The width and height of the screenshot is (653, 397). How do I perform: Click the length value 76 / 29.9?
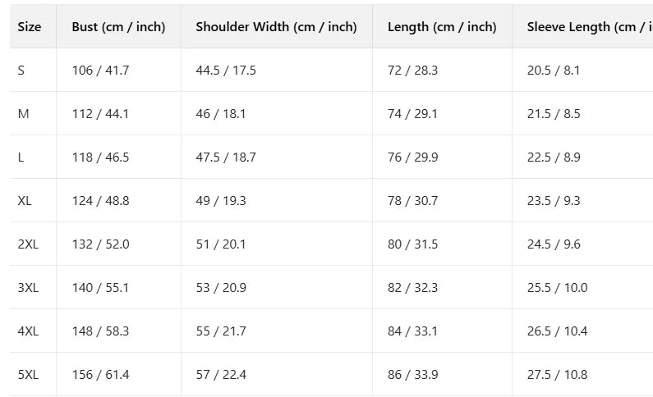412,157
